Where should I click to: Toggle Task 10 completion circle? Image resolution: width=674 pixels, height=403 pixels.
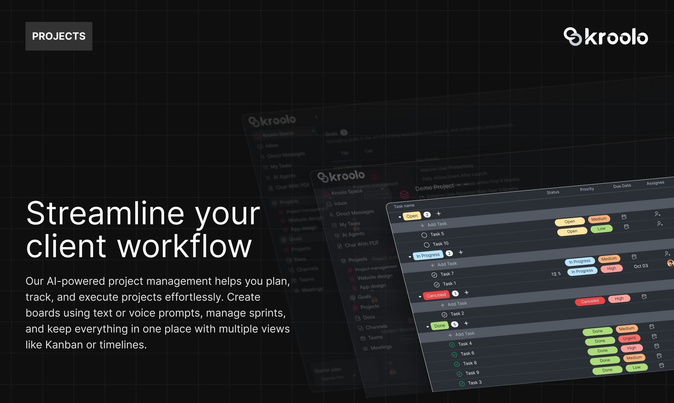[427, 244]
